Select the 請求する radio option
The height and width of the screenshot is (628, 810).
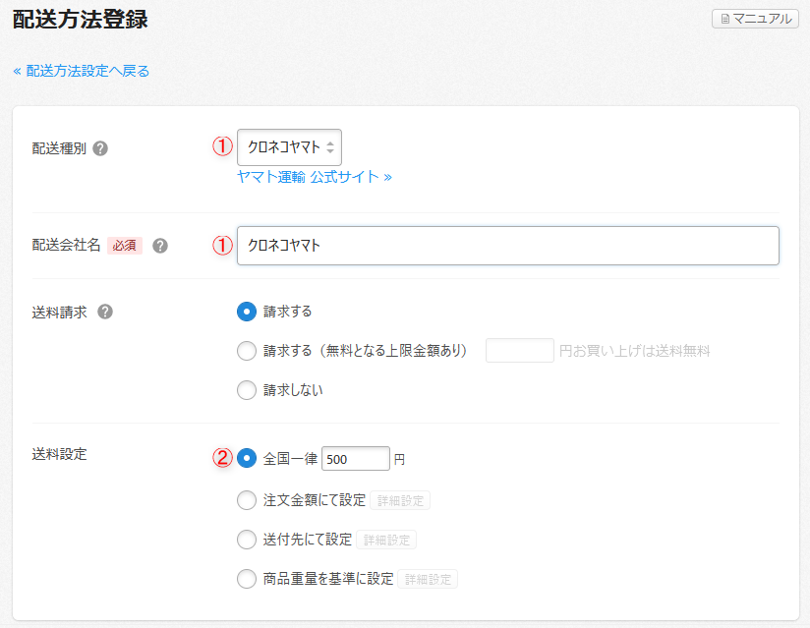[247, 312]
